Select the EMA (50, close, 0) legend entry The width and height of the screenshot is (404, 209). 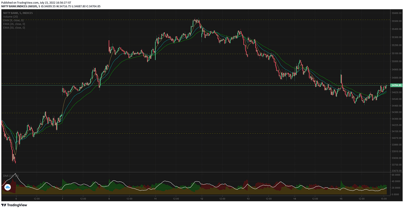[14, 27]
